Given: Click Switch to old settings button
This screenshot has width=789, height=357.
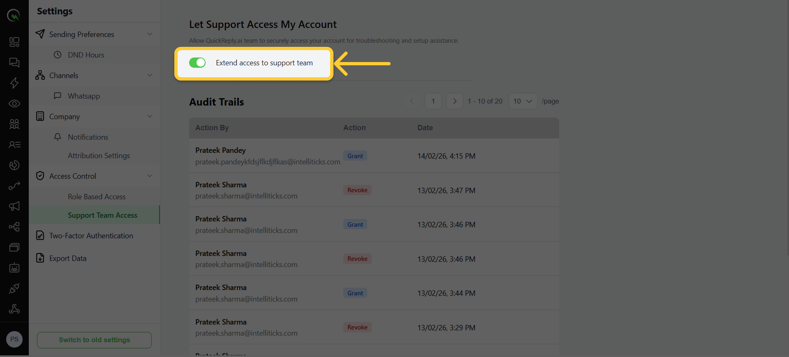Looking at the screenshot, I should click(x=94, y=340).
